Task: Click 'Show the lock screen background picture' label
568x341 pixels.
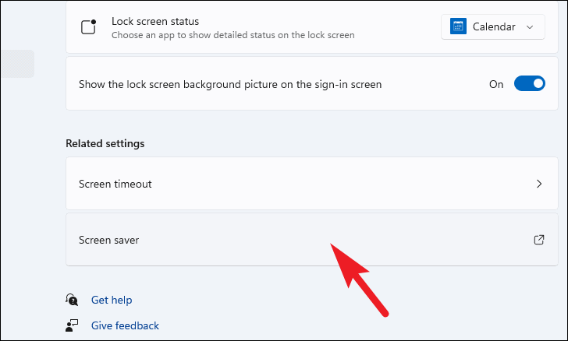Action: 230,84
